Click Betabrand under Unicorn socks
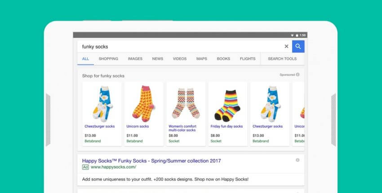Image resolution: width=382 pixels, height=193 pixels. point(134,141)
